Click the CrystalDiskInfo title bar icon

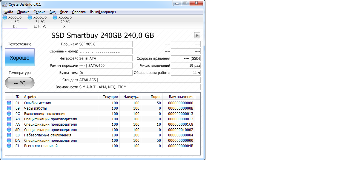click(x=5, y=4)
